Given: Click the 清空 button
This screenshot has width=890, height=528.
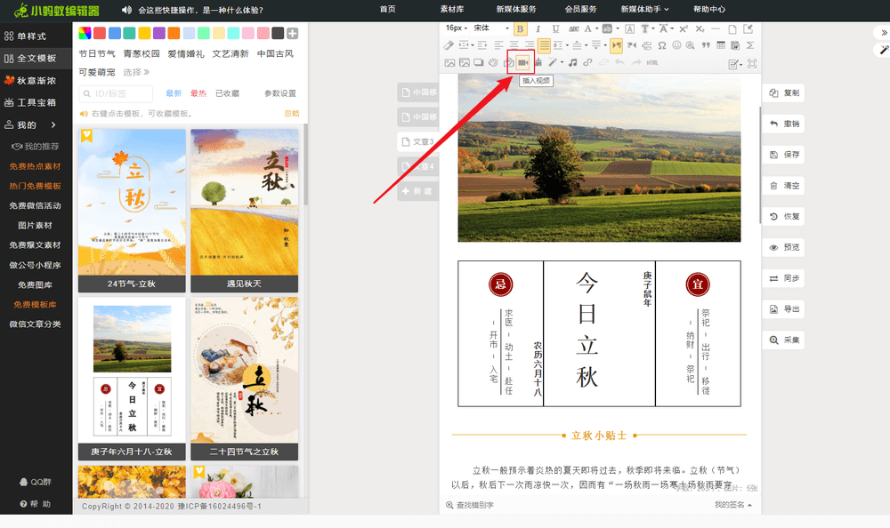Looking at the screenshot, I should (784, 186).
